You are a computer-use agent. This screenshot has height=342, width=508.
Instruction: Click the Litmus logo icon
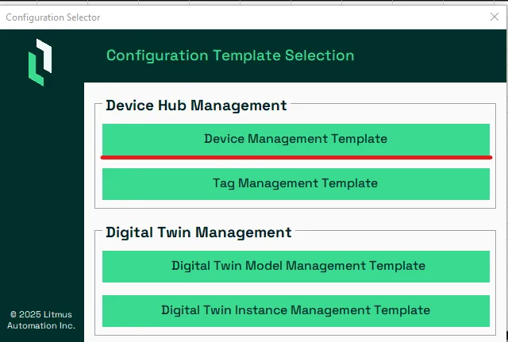pos(40,62)
